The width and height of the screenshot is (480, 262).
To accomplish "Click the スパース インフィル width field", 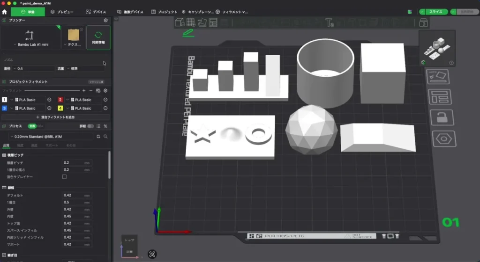I will click(77, 230).
